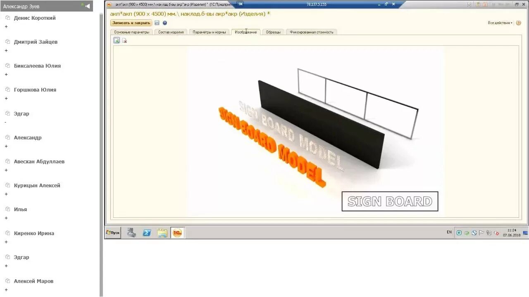529x297 pixels.
Task: Click the contact icon beside Горшкова Юлия
Action: coord(7,90)
